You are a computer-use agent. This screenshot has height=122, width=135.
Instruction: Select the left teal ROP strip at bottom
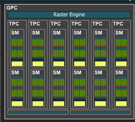pyautogui.click(x=38, y=112)
